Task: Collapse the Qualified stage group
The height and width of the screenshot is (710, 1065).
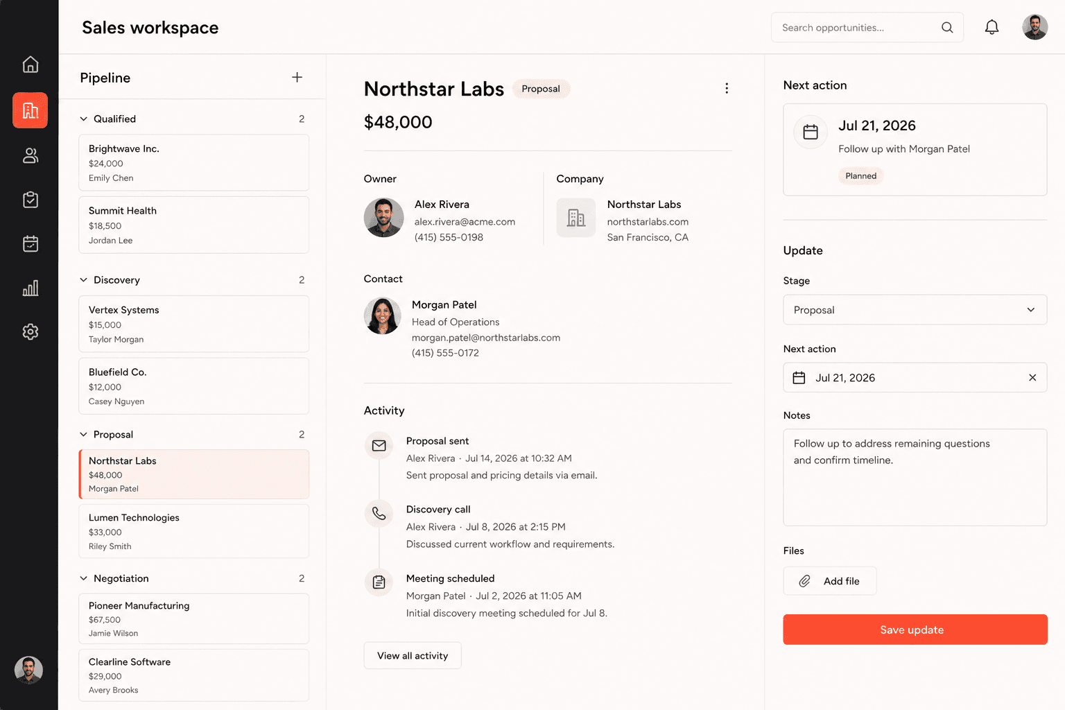Action: [84, 119]
